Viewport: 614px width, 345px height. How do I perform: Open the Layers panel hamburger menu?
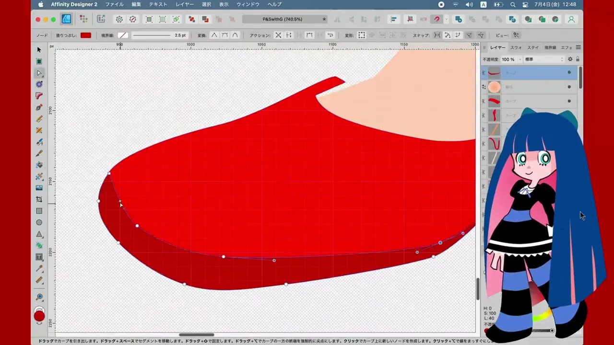coord(579,47)
